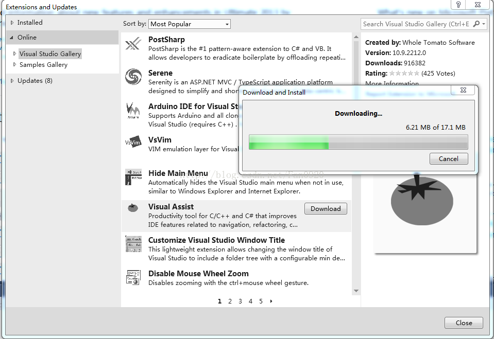The height and width of the screenshot is (339, 494).
Task: Select Disable Mouse Wheel Zoom title
Action: click(x=198, y=274)
